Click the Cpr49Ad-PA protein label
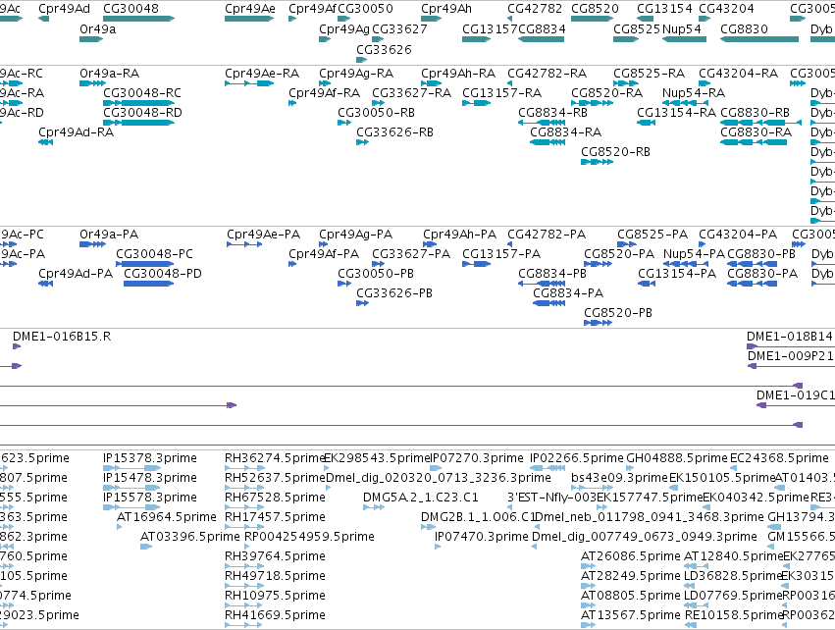Image resolution: width=835 pixels, height=630 pixels. [76, 274]
